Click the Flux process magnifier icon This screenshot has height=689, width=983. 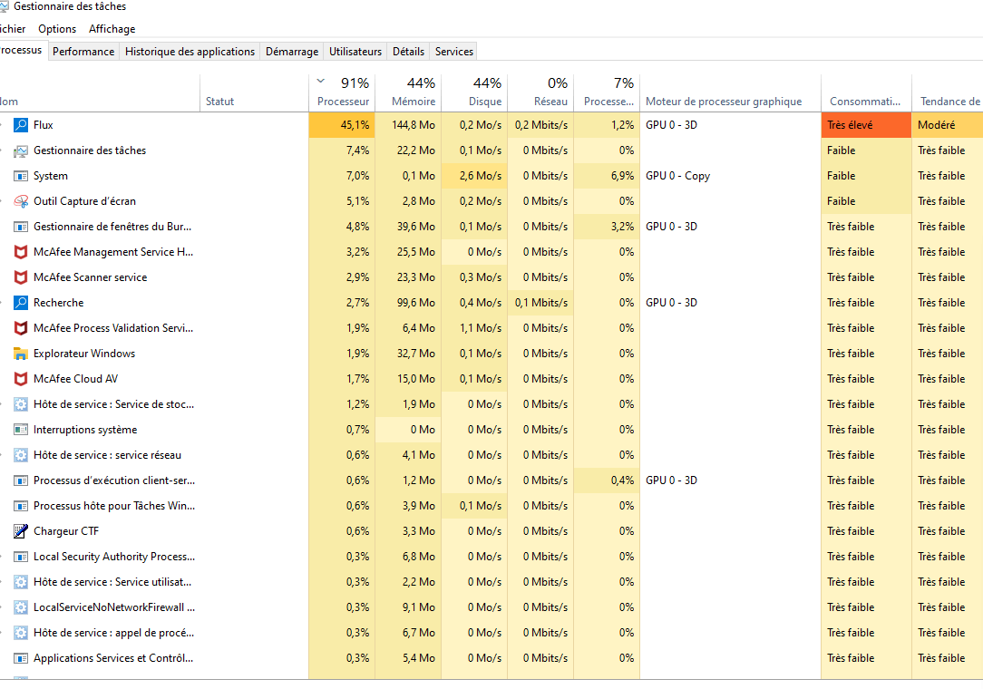[x=21, y=125]
